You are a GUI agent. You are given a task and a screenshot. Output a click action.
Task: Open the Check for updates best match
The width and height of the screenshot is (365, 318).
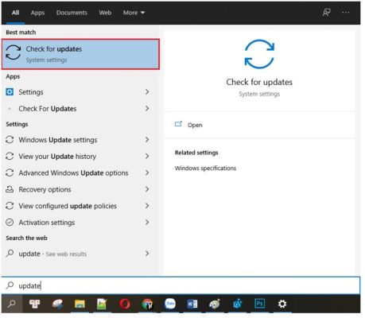80,54
